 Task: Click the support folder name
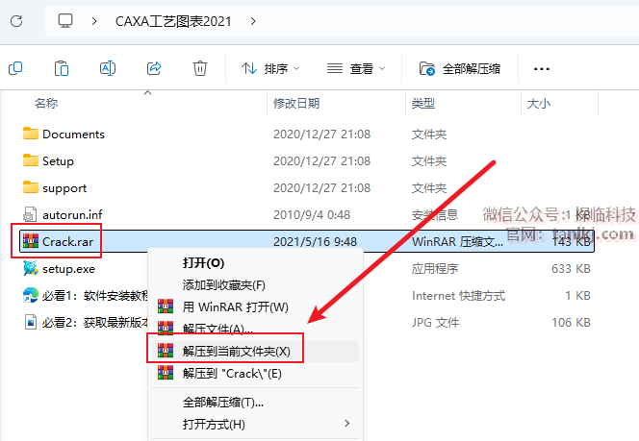(x=64, y=188)
